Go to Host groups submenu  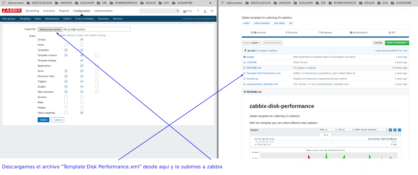pos(9,19)
